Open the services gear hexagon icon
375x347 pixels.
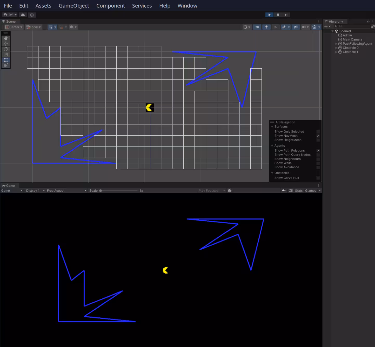pos(32,15)
